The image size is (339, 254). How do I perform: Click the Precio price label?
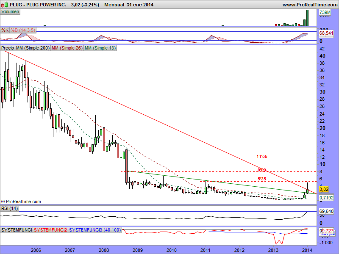pos(8,48)
